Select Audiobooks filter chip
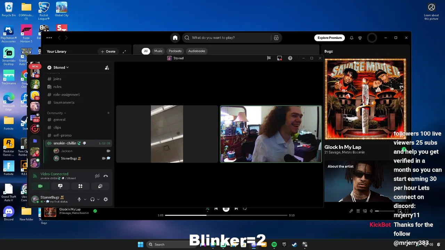445x250 pixels. pos(197,51)
